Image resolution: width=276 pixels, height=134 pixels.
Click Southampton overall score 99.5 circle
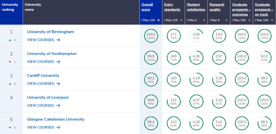(x=151, y=58)
